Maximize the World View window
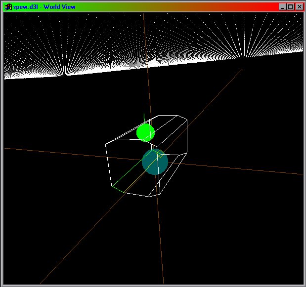 (290, 7)
